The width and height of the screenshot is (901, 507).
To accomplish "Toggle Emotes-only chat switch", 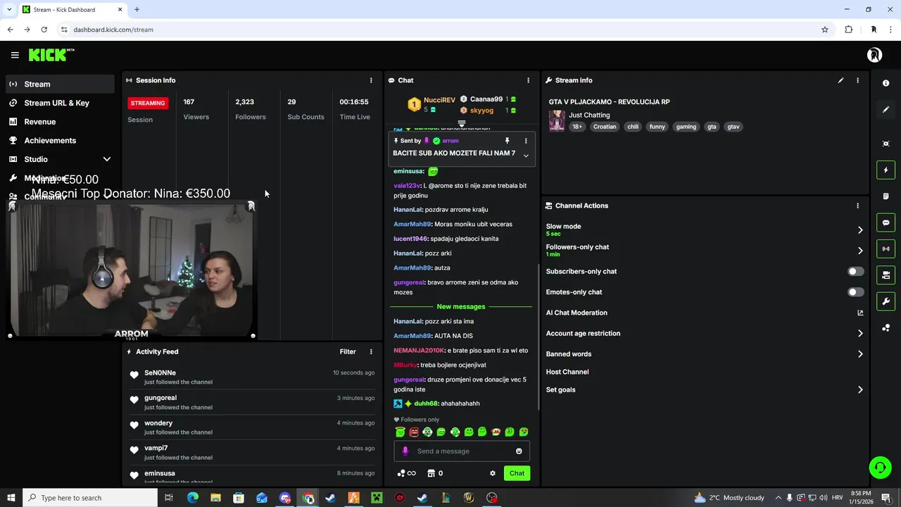I will pyautogui.click(x=855, y=292).
